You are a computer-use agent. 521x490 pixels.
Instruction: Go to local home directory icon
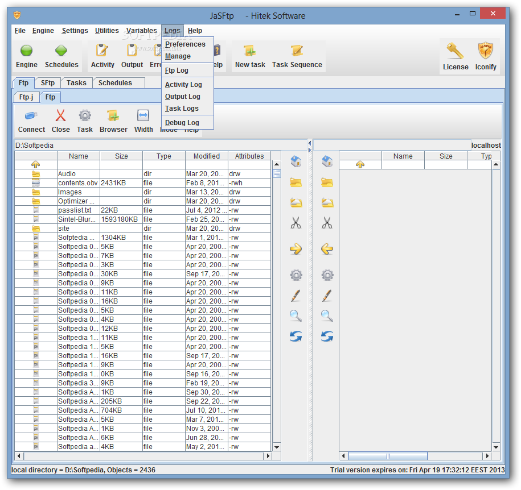pos(296,161)
